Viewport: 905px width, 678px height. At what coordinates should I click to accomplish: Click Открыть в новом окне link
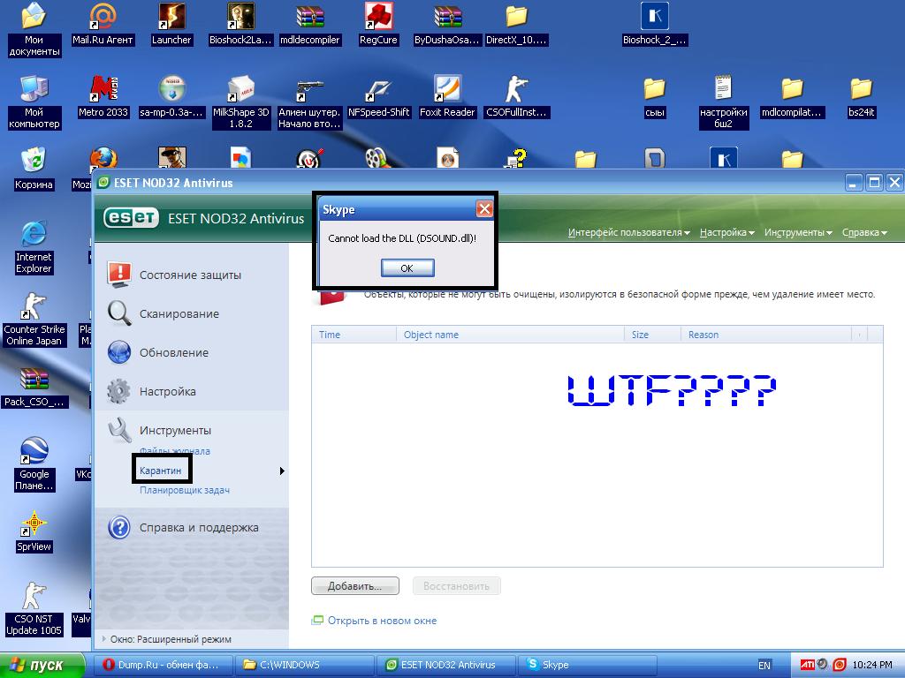pos(382,621)
